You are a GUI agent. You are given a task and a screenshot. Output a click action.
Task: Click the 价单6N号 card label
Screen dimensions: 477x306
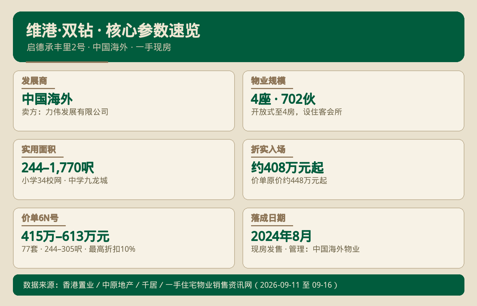click(x=40, y=218)
